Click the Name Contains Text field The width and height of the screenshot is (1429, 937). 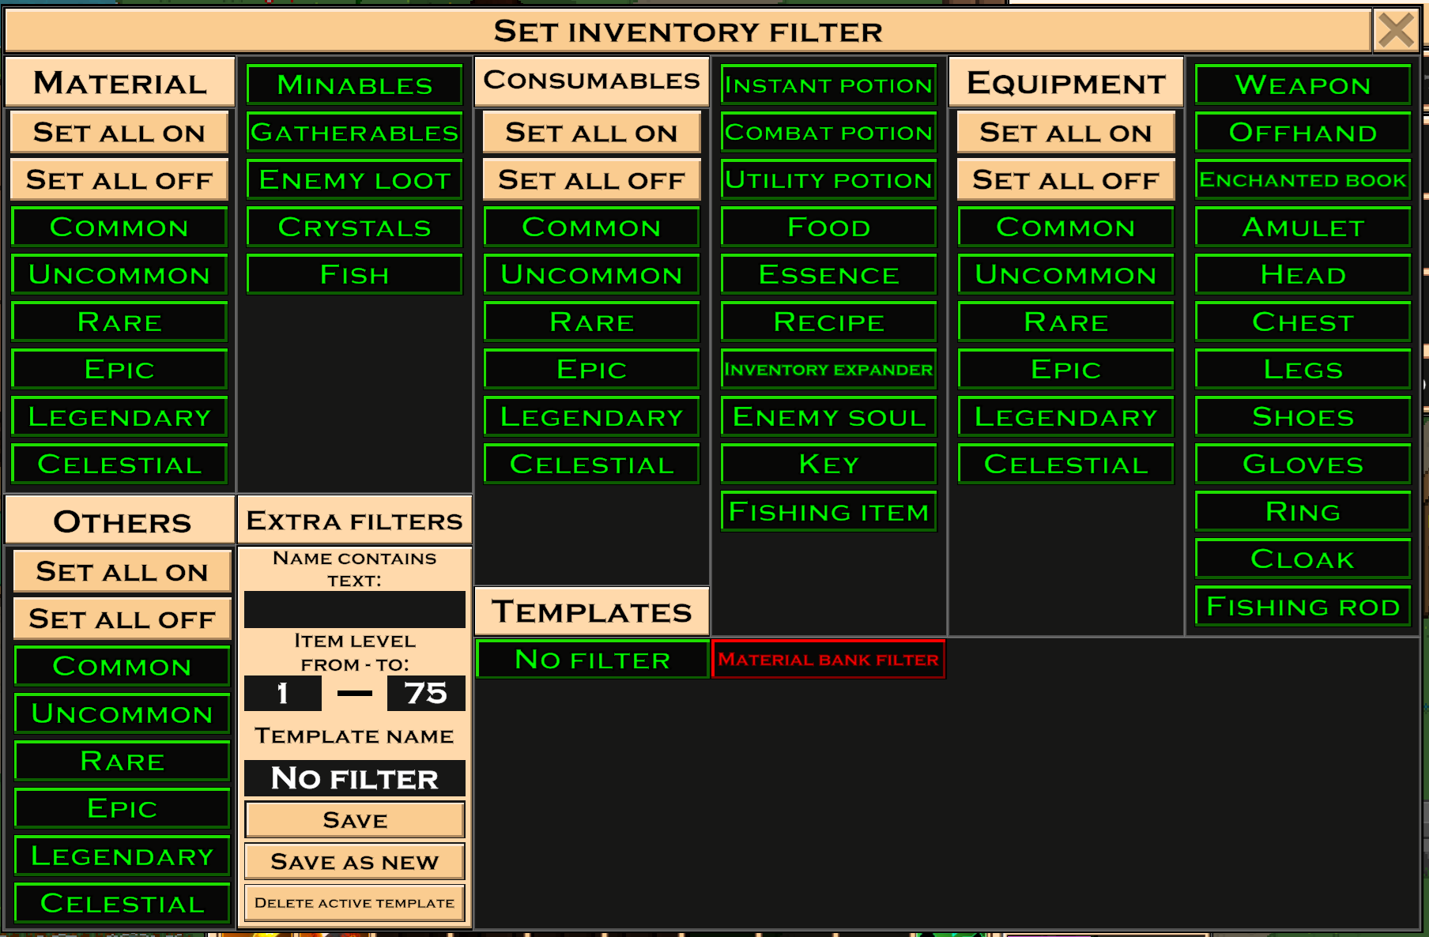click(x=354, y=610)
